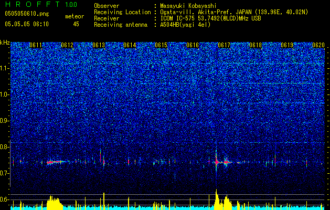The height and width of the screenshot is (210, 330).
Task: Click the version number 1.00
Action: 71,5
